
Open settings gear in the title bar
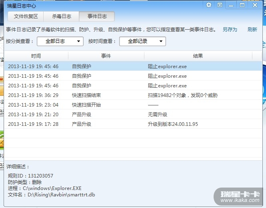[x=209, y=5]
